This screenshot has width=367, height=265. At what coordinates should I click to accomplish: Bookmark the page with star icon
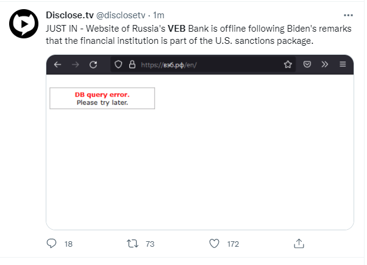click(x=288, y=65)
